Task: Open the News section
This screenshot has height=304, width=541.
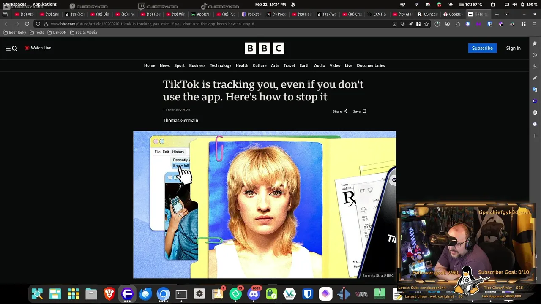Action: [x=164, y=65]
